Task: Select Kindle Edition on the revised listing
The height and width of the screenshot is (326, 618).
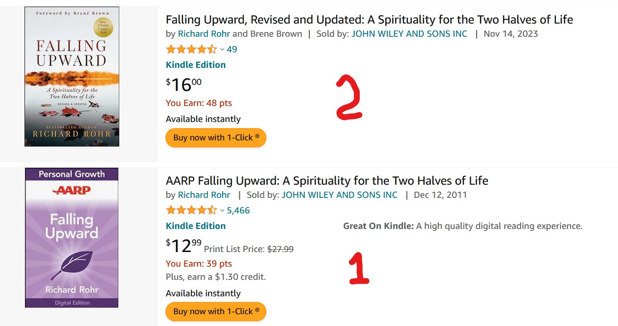Action: (x=196, y=65)
